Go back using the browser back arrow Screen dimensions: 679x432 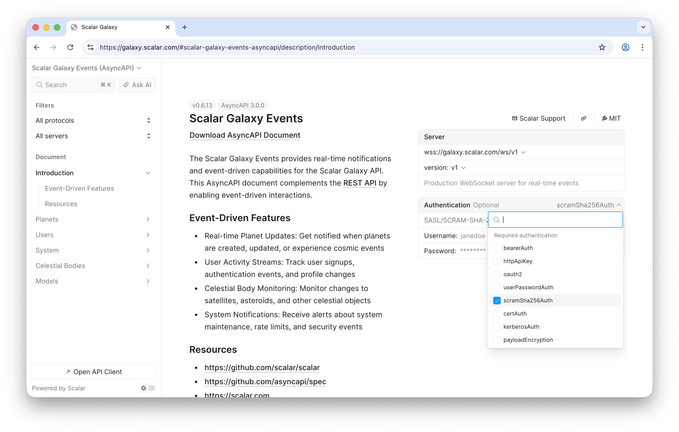pos(37,48)
